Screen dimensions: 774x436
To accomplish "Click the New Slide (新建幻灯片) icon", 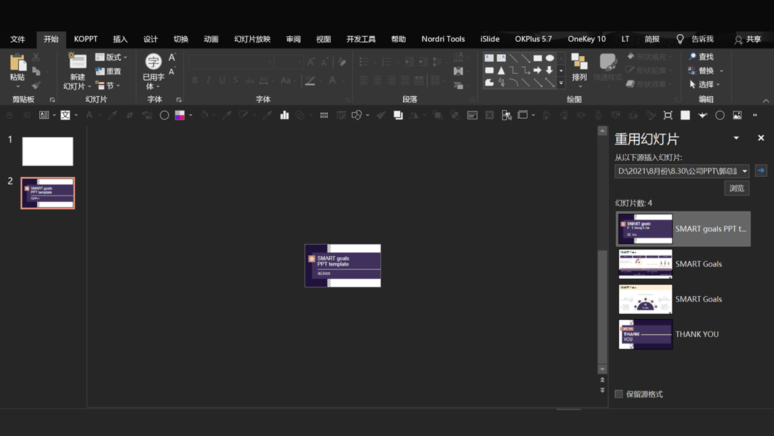I will click(77, 62).
